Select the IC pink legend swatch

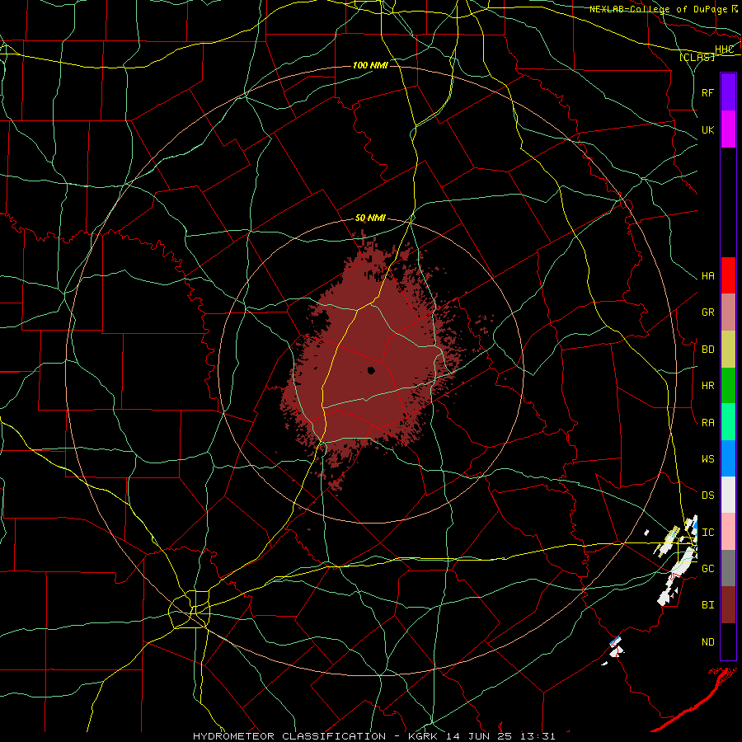pyautogui.click(x=728, y=532)
